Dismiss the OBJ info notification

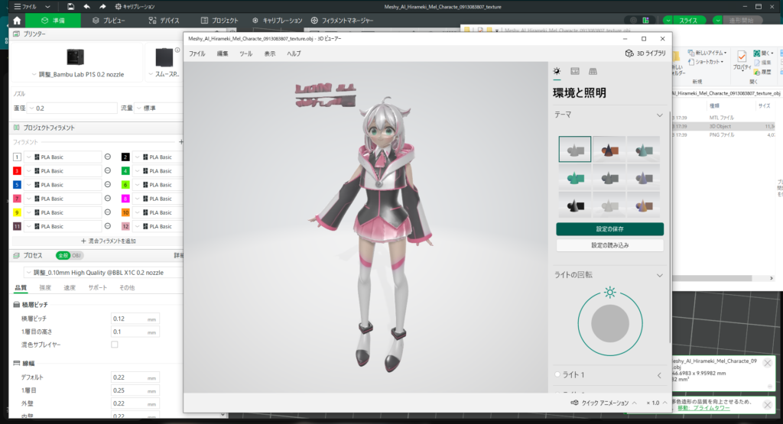pyautogui.click(x=767, y=363)
